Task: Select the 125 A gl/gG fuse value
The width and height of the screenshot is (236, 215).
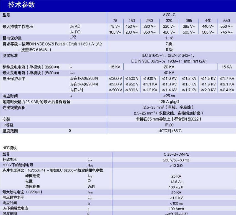Action: click(169, 102)
